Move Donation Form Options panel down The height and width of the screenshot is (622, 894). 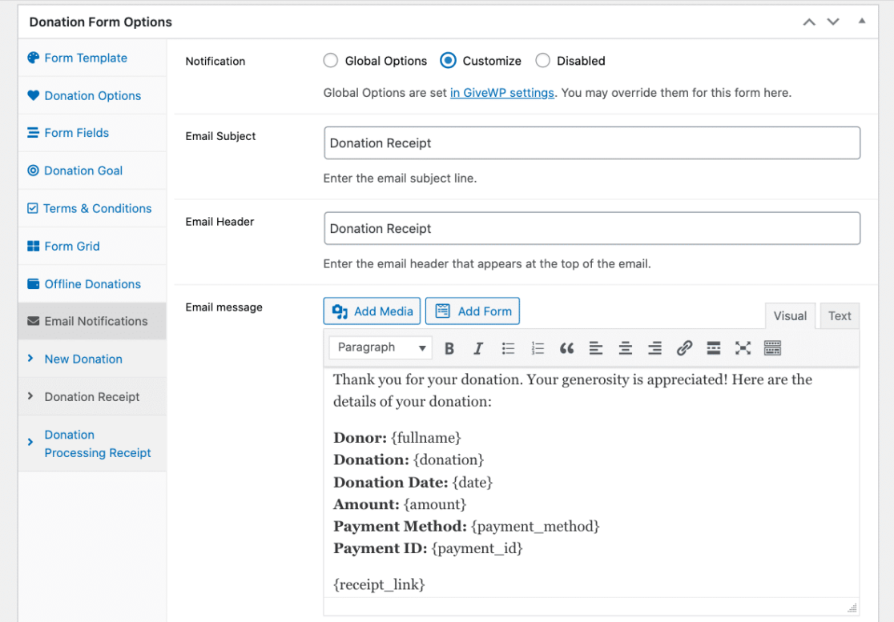coord(833,22)
